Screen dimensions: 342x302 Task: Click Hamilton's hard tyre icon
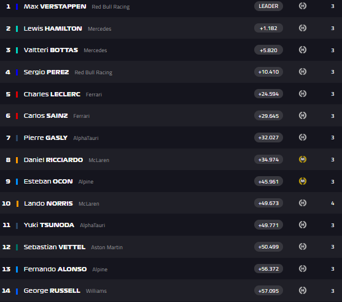coord(303,28)
